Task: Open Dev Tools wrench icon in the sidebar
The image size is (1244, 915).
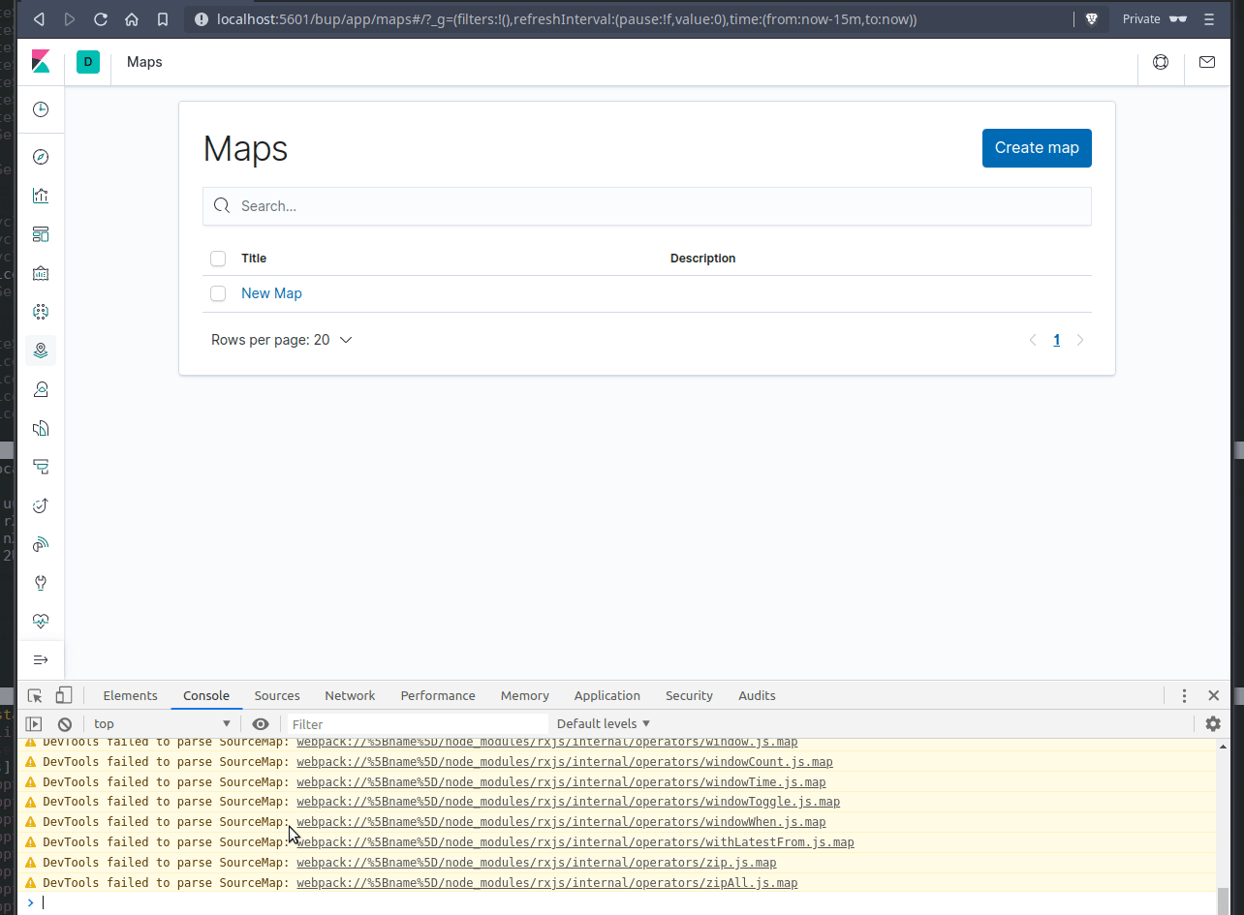Action: coord(41,583)
